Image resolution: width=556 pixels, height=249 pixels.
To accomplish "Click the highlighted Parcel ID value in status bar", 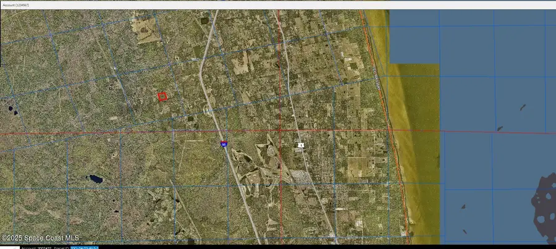I will click(x=85, y=248).
